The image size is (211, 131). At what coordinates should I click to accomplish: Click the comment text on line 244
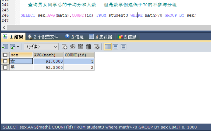click(x=99, y=5)
